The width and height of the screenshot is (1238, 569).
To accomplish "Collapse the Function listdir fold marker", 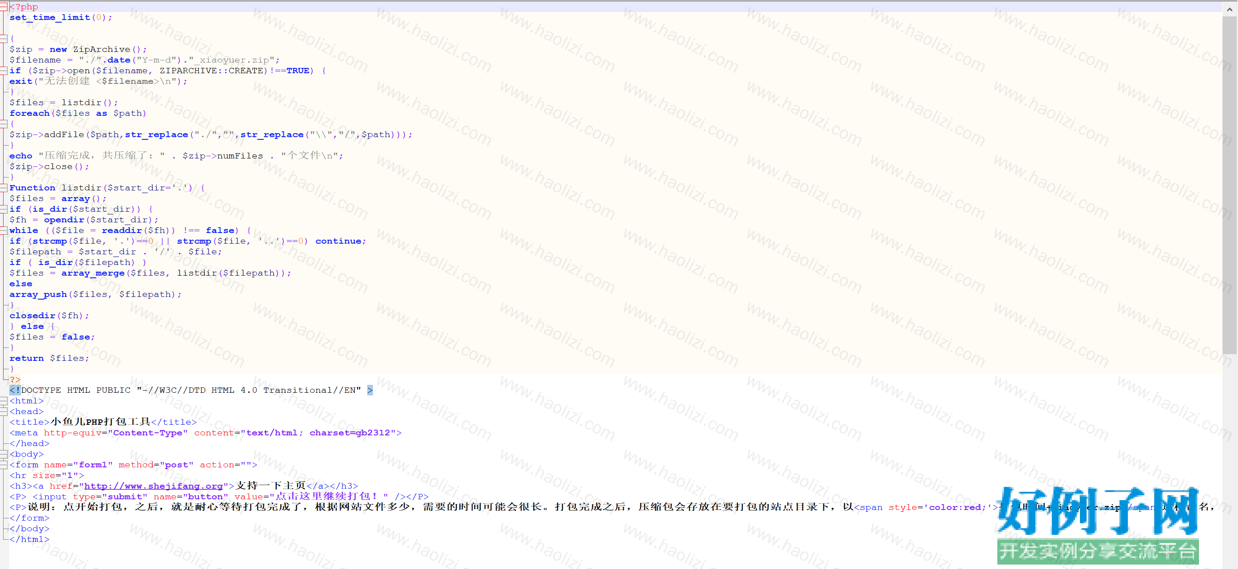I will tap(4, 188).
